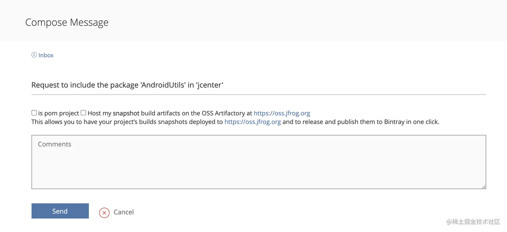Focus the Comments text area
Screen dimensions: 507x232
coord(259,162)
